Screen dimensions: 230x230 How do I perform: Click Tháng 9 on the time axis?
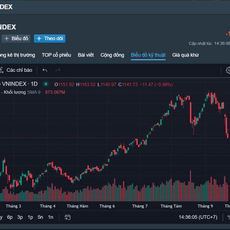(205, 206)
